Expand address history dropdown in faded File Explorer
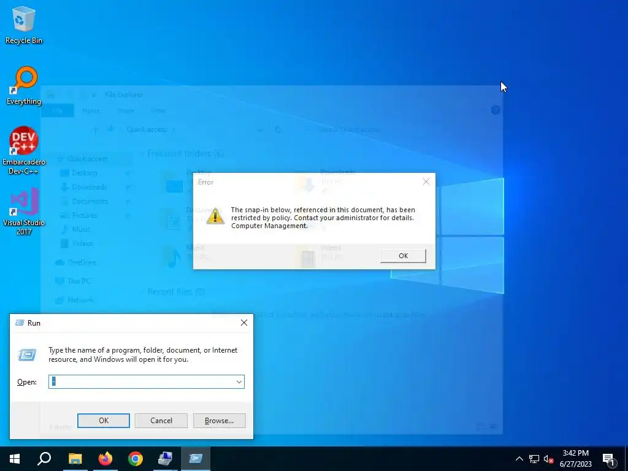628x471 pixels. pyautogui.click(x=260, y=129)
